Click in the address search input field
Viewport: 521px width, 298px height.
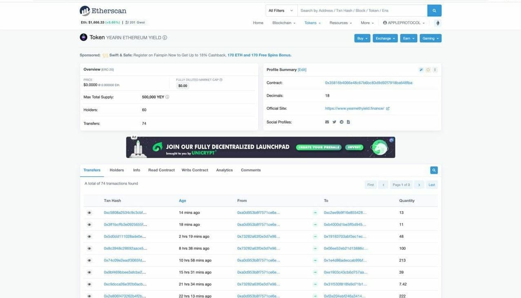[x=362, y=11]
